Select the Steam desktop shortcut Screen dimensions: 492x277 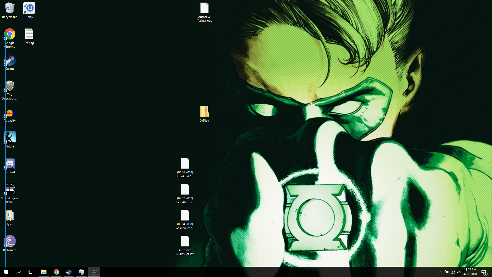[x=10, y=63]
